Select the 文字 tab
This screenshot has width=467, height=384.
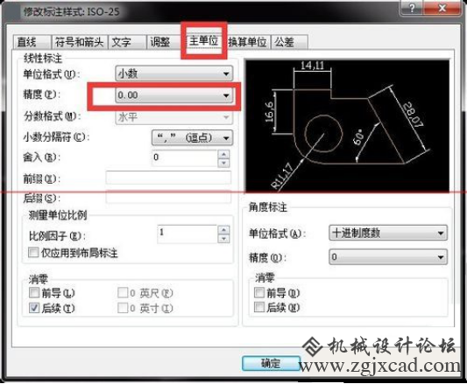127,42
